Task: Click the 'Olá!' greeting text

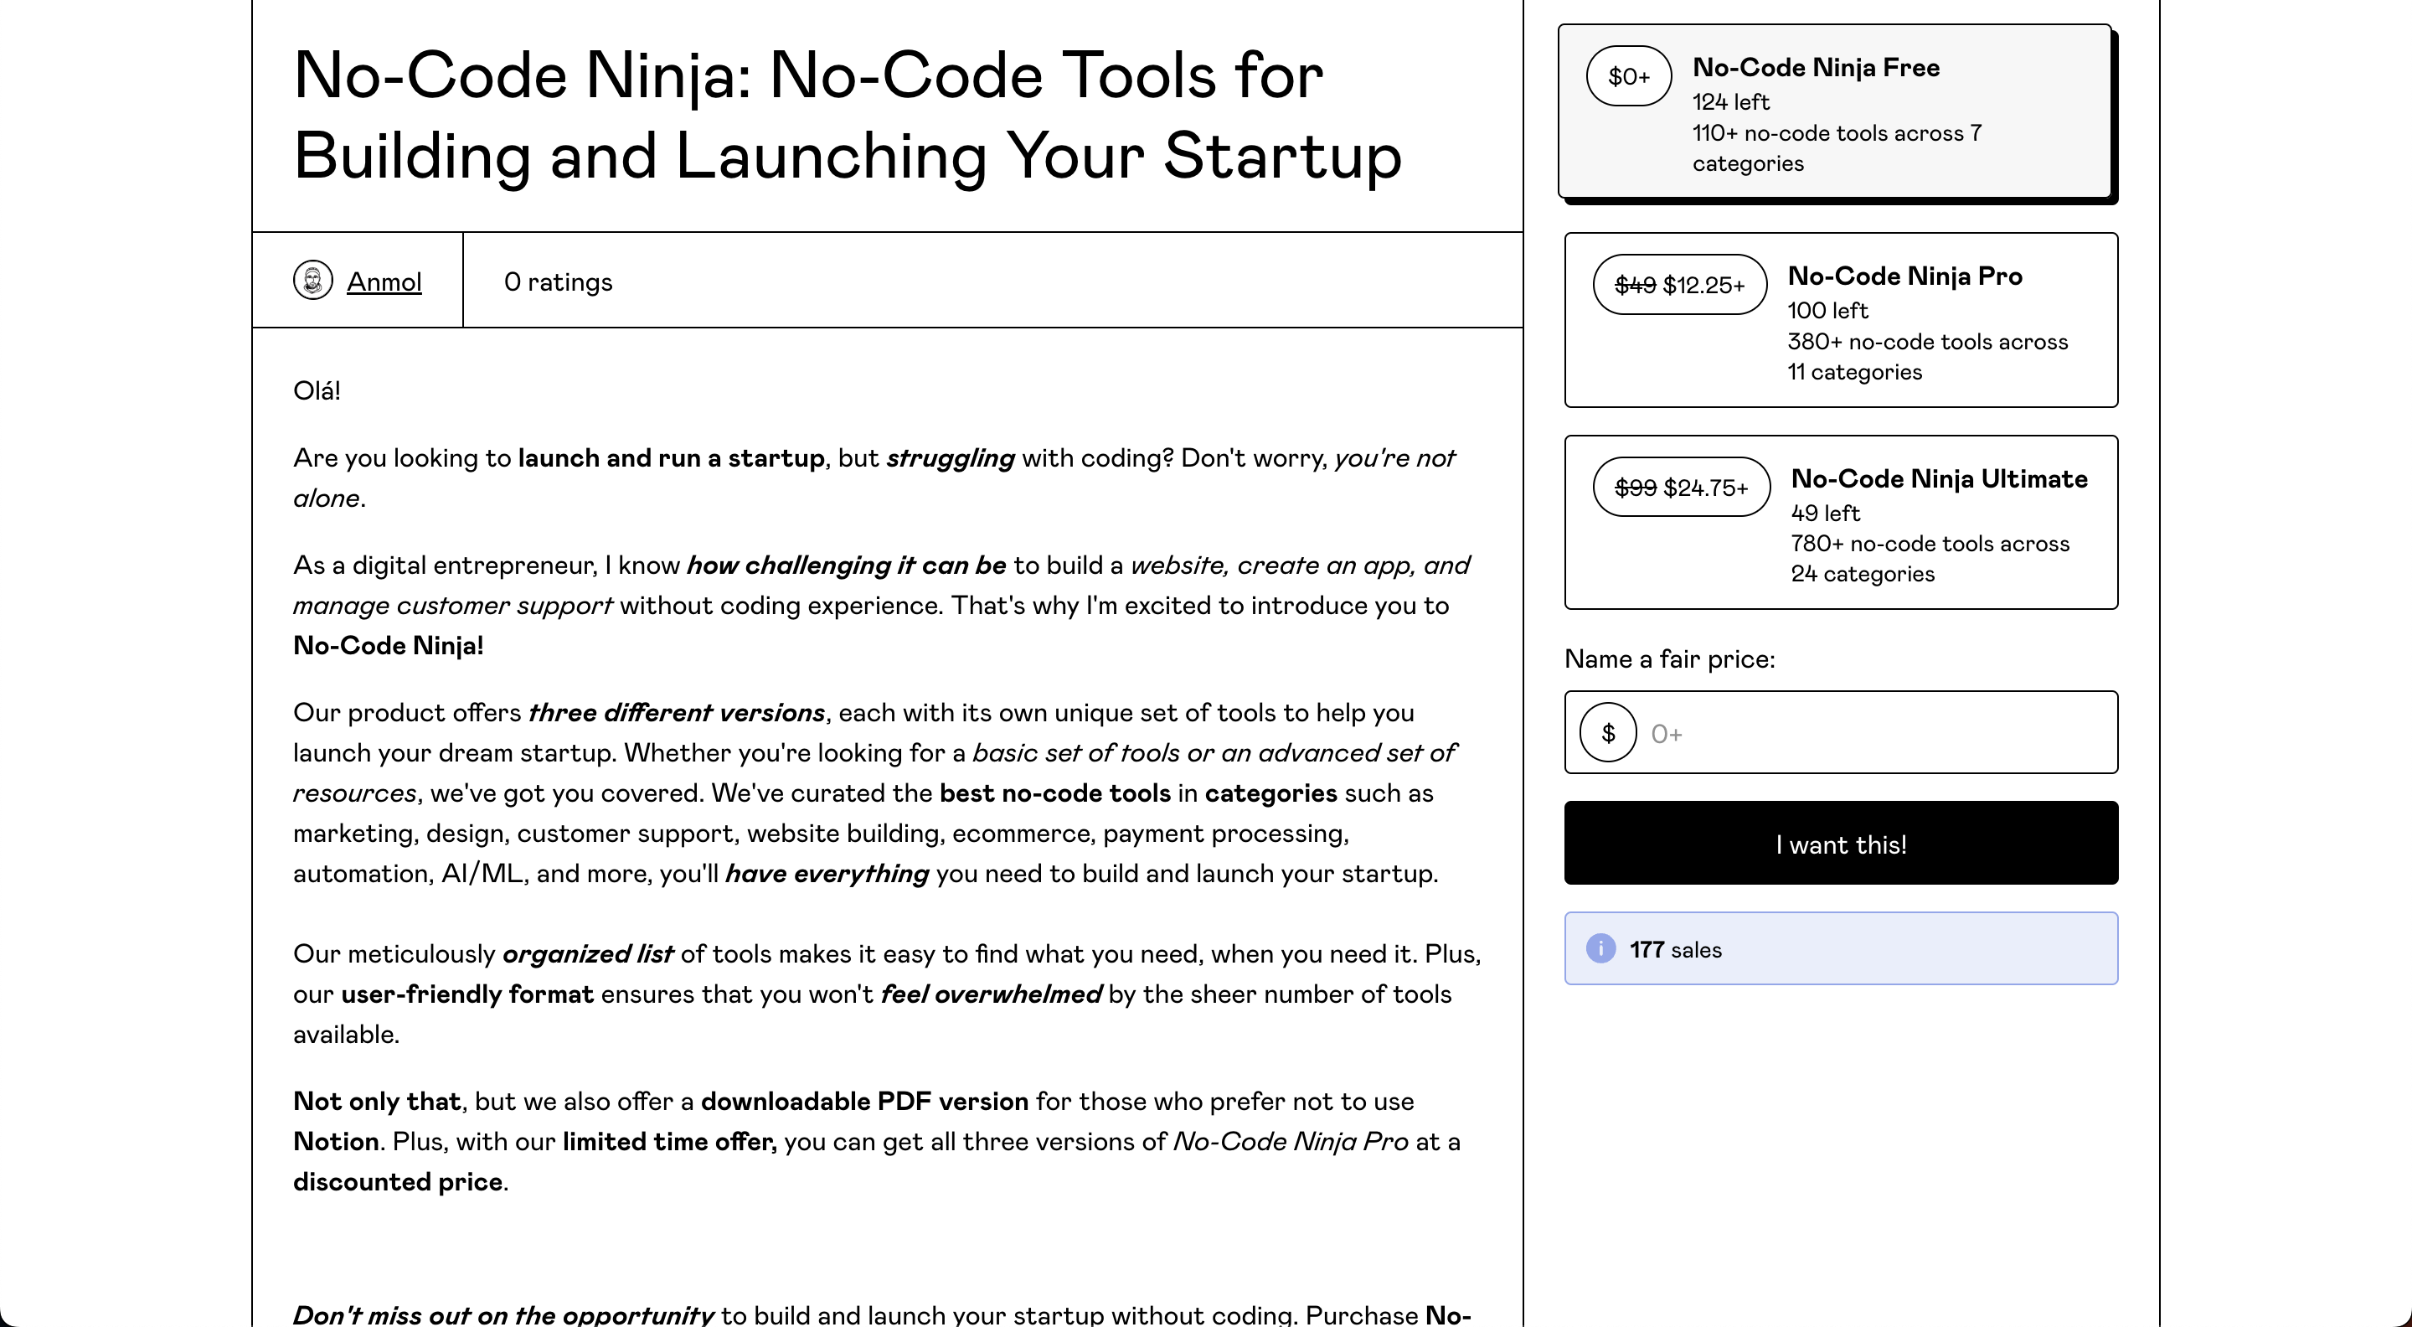Action: point(317,390)
